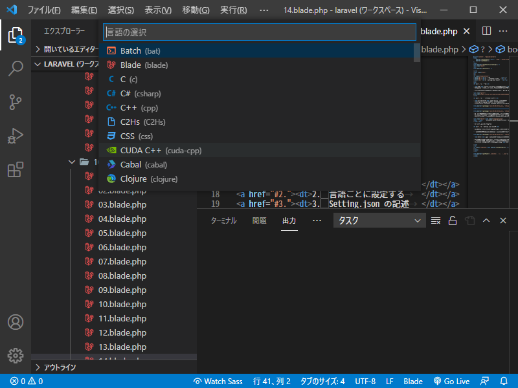
Task: Click the Blade language mode in status bar
Action: (x=413, y=381)
